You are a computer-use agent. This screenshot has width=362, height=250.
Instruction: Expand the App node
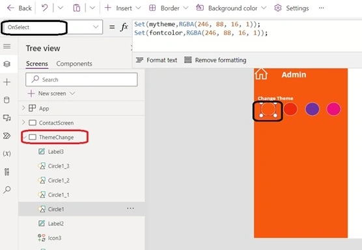23,108
